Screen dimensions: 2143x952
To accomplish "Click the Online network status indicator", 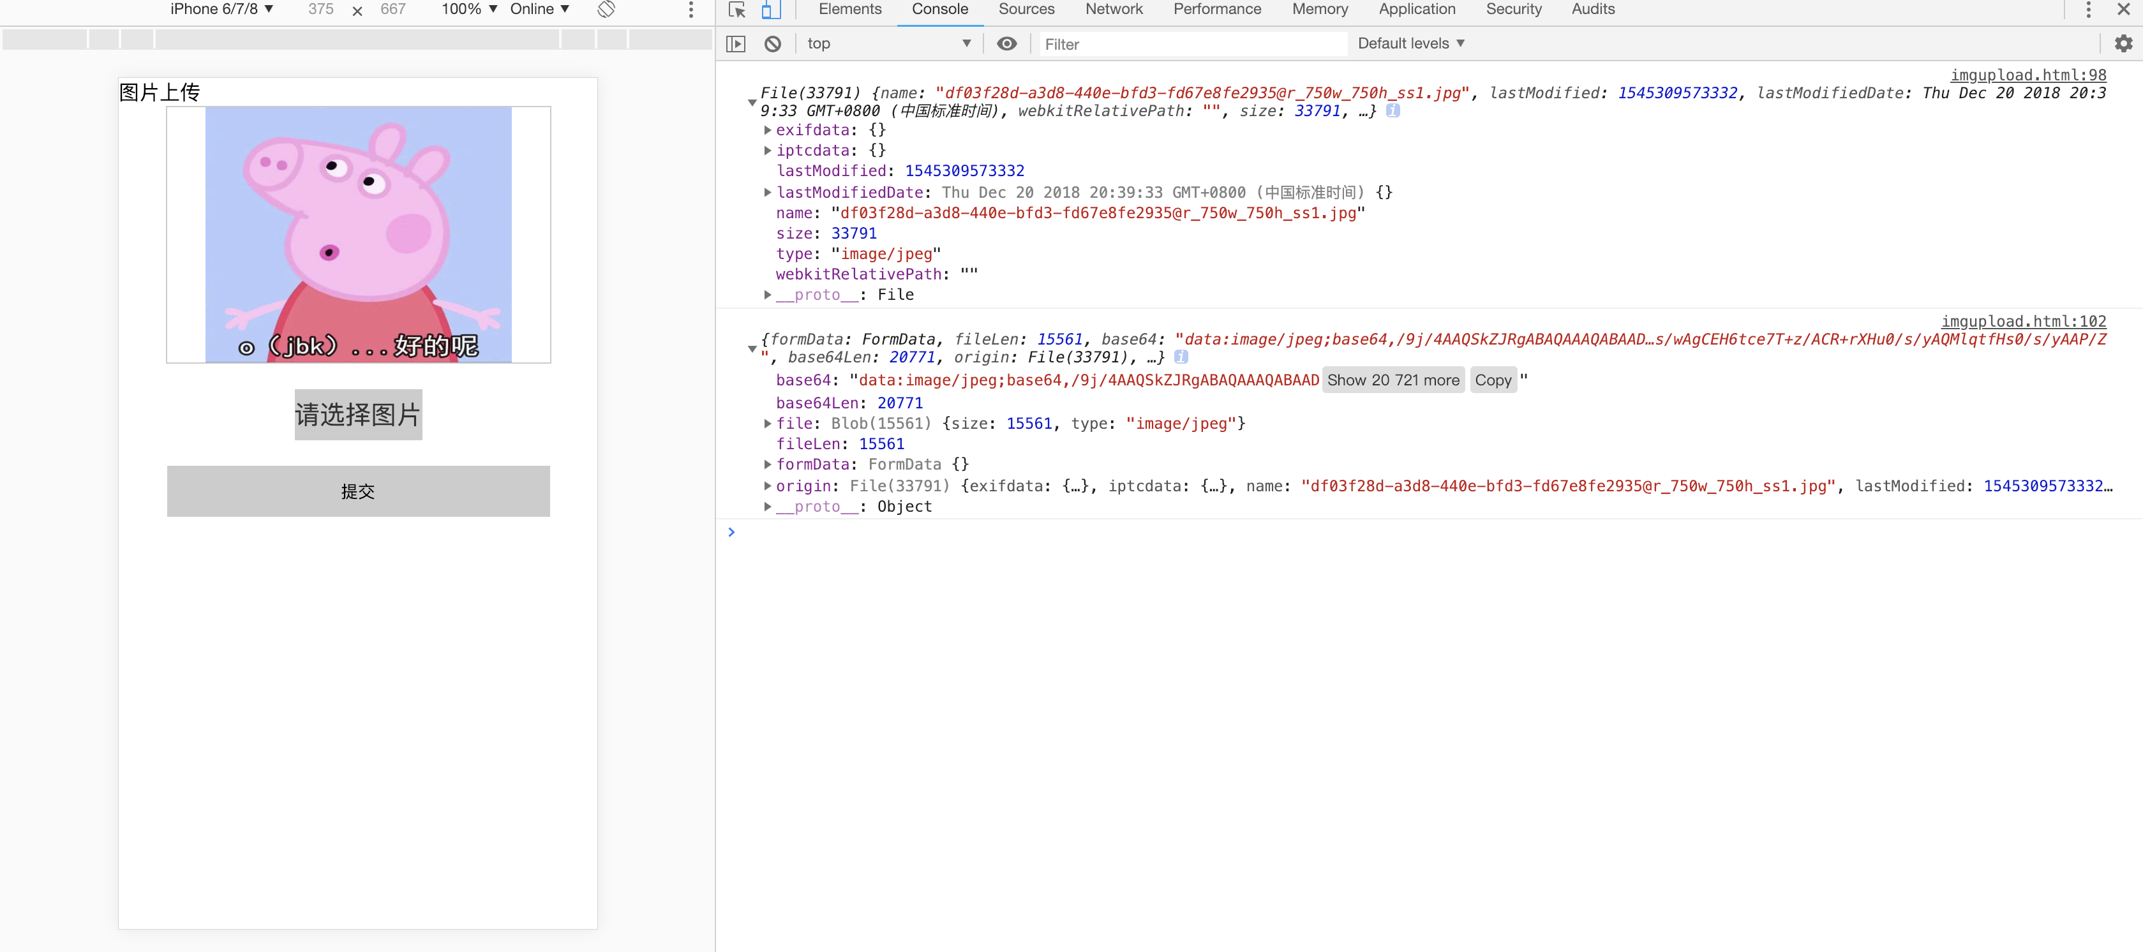I will click(x=537, y=11).
